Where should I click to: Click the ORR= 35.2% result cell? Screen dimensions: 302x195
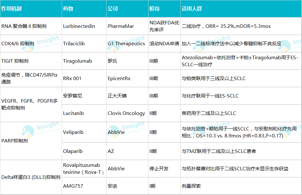point(241,26)
